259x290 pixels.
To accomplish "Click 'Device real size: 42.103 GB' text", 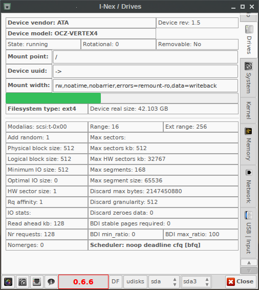I will [129, 109].
